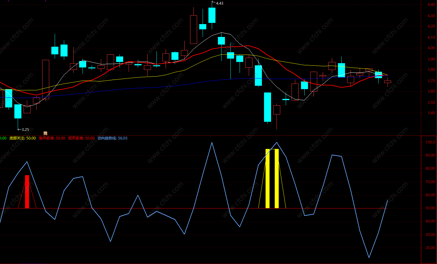Click the 4.20 price axis label
The width and height of the screenshot is (437, 264).
click(x=431, y=26)
